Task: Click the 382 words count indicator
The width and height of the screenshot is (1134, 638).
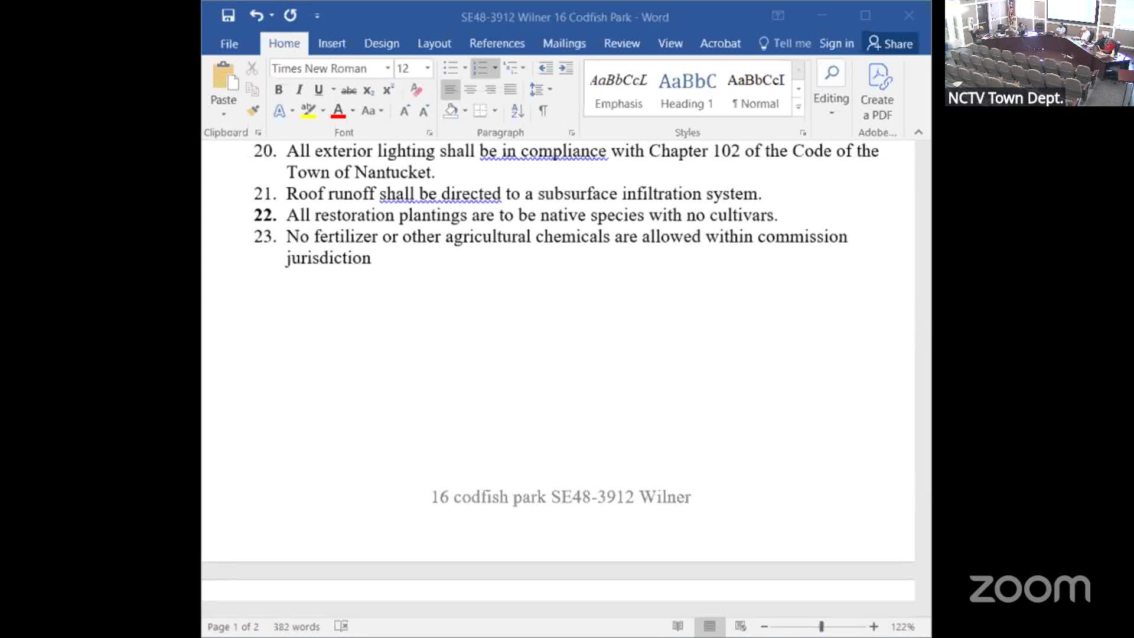Action: pos(296,627)
